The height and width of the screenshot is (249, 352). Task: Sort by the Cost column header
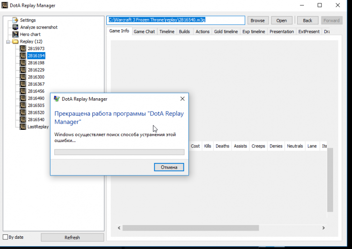click(x=195, y=146)
